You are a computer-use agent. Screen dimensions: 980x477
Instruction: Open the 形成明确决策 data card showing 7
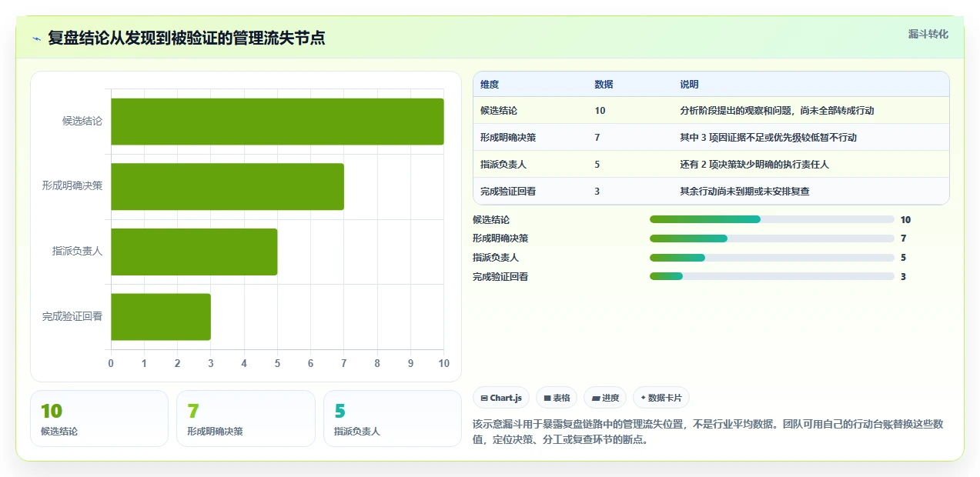click(x=246, y=419)
